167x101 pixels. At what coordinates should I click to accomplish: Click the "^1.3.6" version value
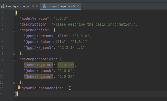(81, 36)
